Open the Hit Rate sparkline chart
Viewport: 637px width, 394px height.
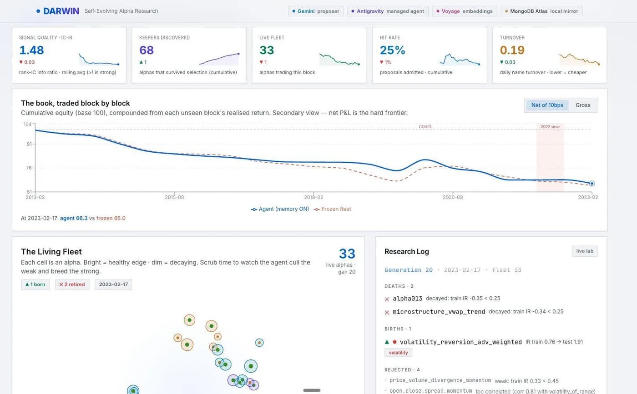click(459, 59)
